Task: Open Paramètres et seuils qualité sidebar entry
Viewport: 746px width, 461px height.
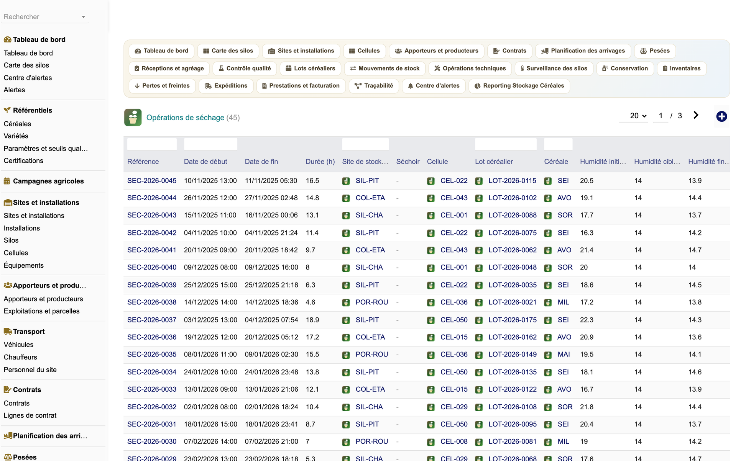Action: click(46, 149)
